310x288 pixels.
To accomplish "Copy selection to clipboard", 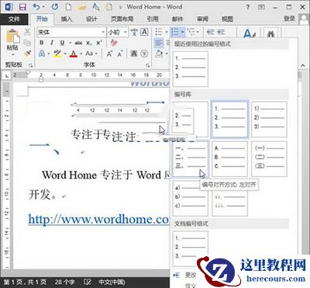I will click(x=27, y=43).
